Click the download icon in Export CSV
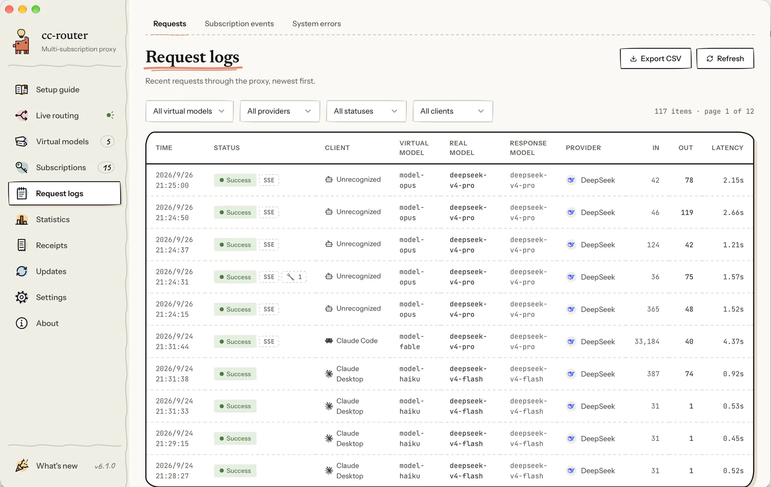 tap(633, 59)
